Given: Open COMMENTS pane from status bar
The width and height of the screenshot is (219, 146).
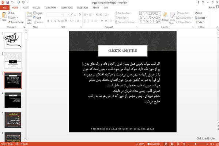Looking at the screenshot, I should 154,144.
